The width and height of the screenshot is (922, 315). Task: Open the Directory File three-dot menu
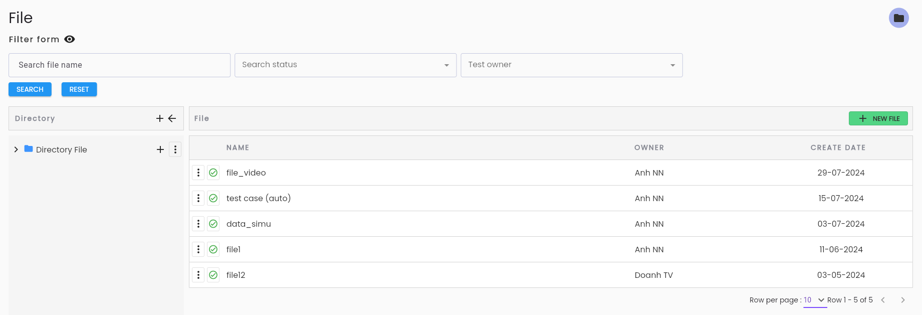pyautogui.click(x=175, y=149)
